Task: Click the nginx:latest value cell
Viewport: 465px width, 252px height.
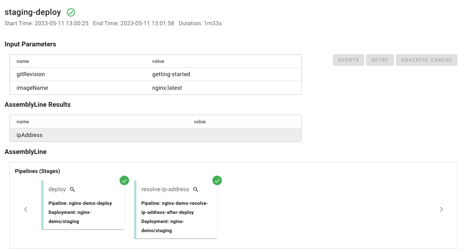Action: coord(167,88)
